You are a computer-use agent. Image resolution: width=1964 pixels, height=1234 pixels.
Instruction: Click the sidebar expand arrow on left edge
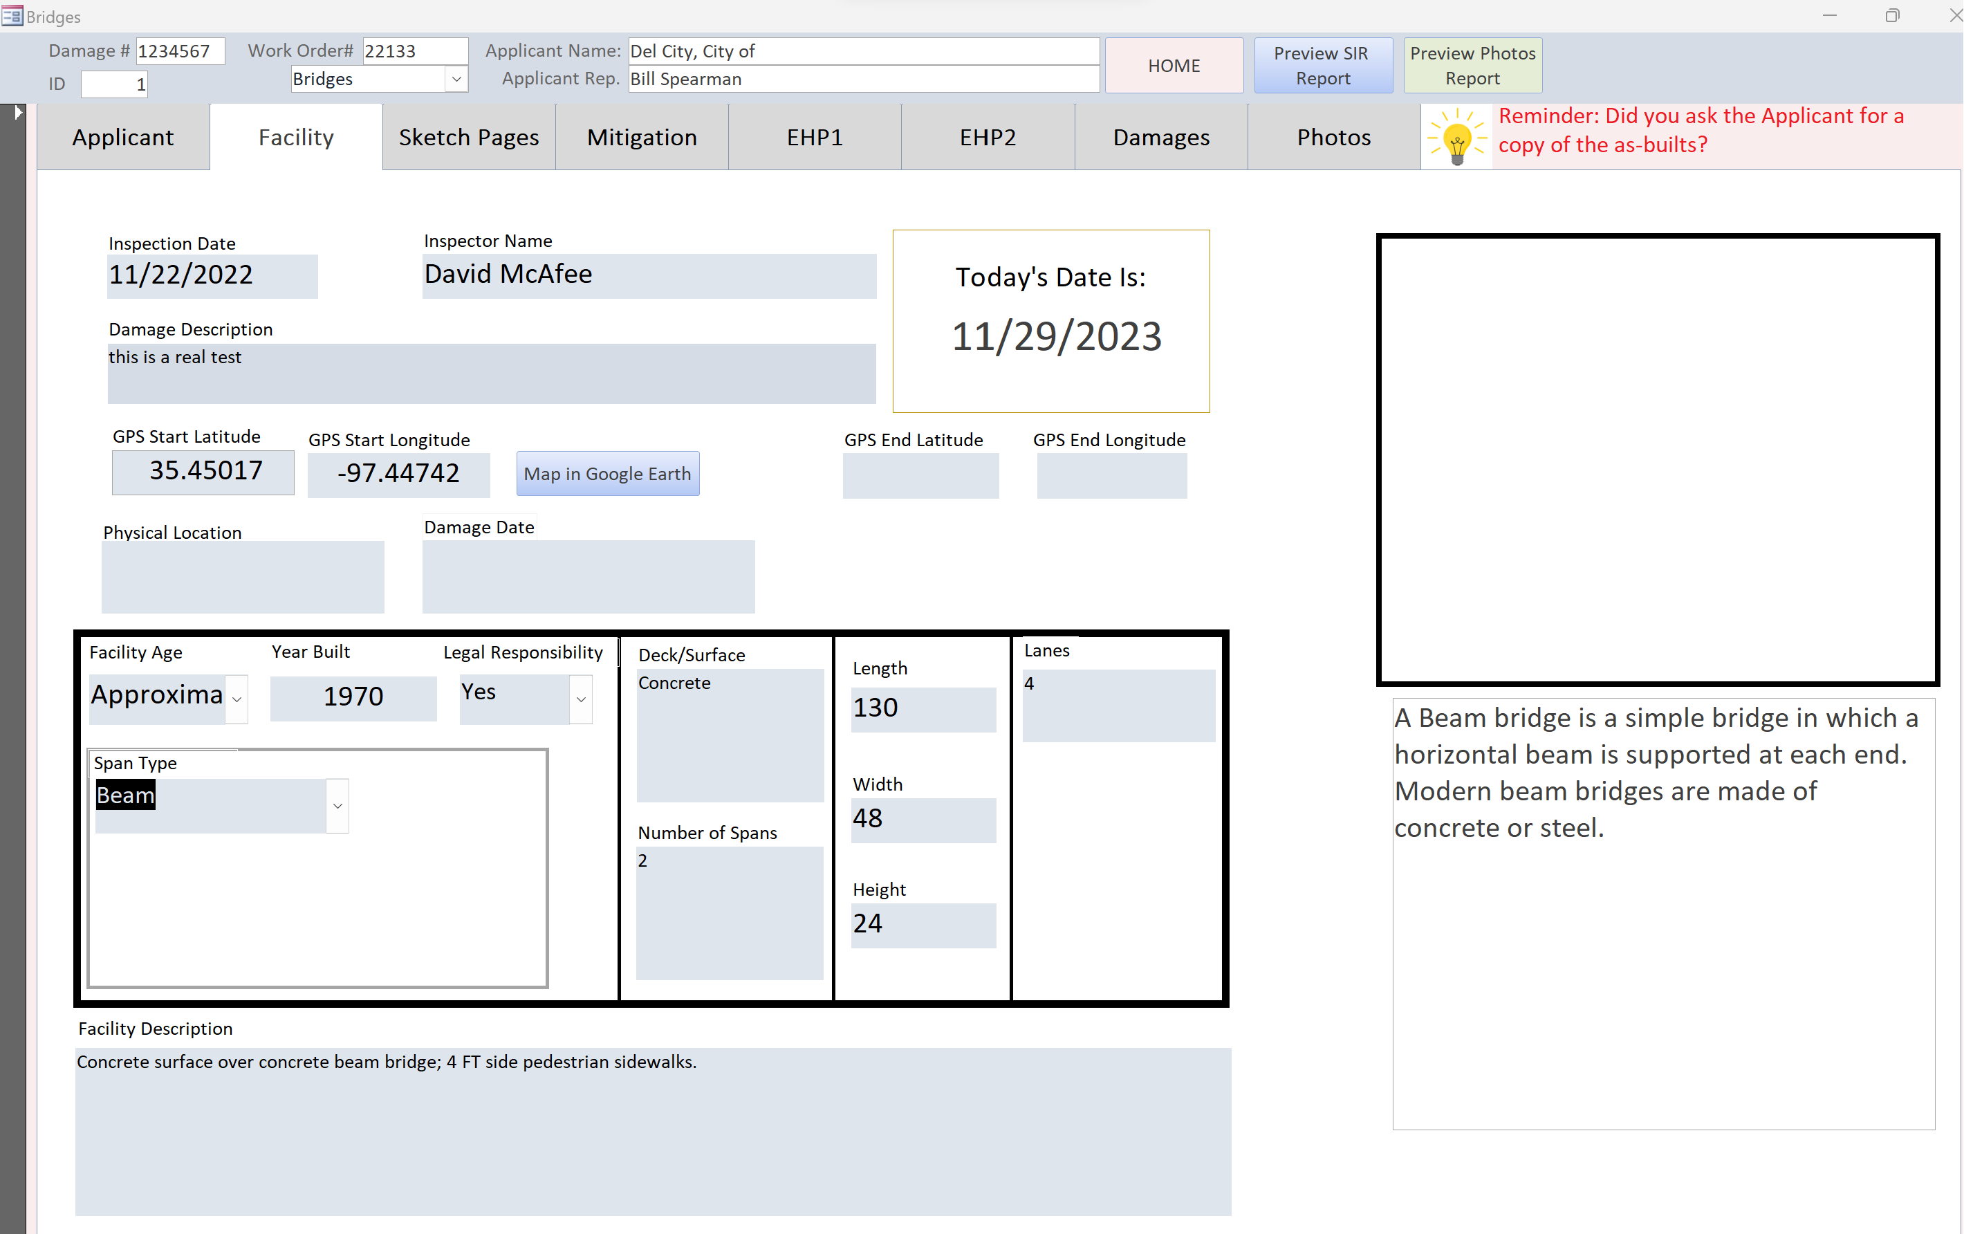tap(18, 113)
